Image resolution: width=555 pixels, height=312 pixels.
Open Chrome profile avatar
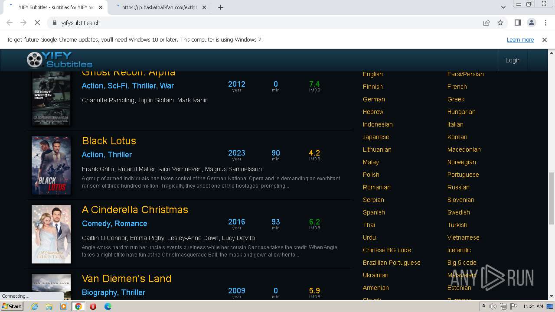point(531,23)
